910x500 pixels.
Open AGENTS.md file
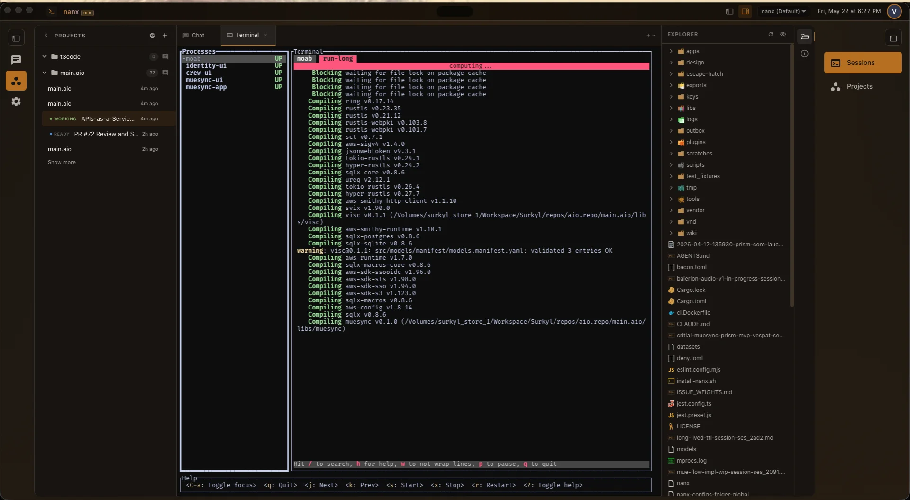[x=693, y=256]
